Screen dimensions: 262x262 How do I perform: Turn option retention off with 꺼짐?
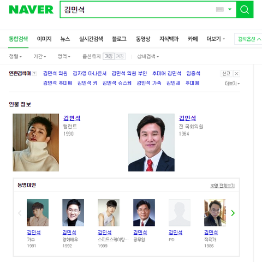[x=109, y=56]
